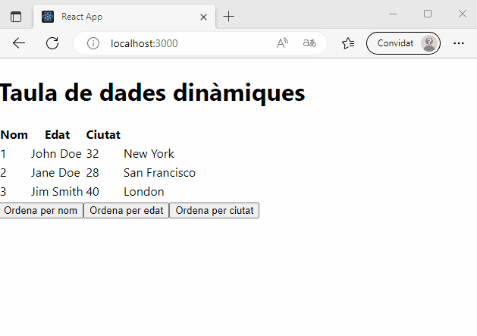Open Settings and more ellipsis menu

click(459, 43)
